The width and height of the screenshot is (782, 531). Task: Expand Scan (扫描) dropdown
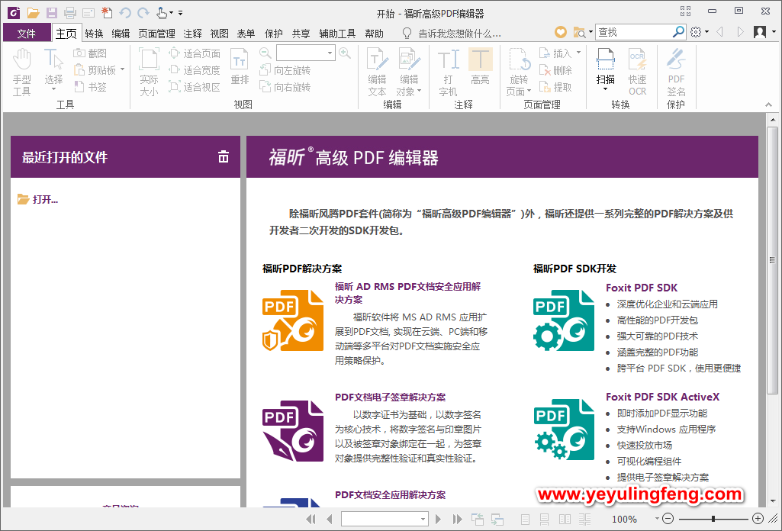click(606, 88)
